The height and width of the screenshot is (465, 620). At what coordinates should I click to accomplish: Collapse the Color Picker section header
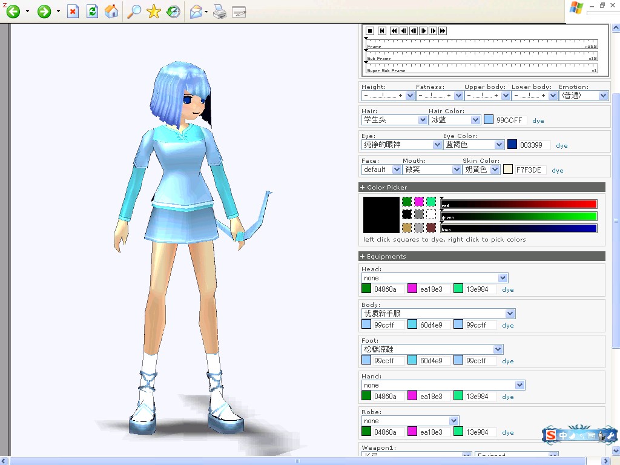coord(481,188)
